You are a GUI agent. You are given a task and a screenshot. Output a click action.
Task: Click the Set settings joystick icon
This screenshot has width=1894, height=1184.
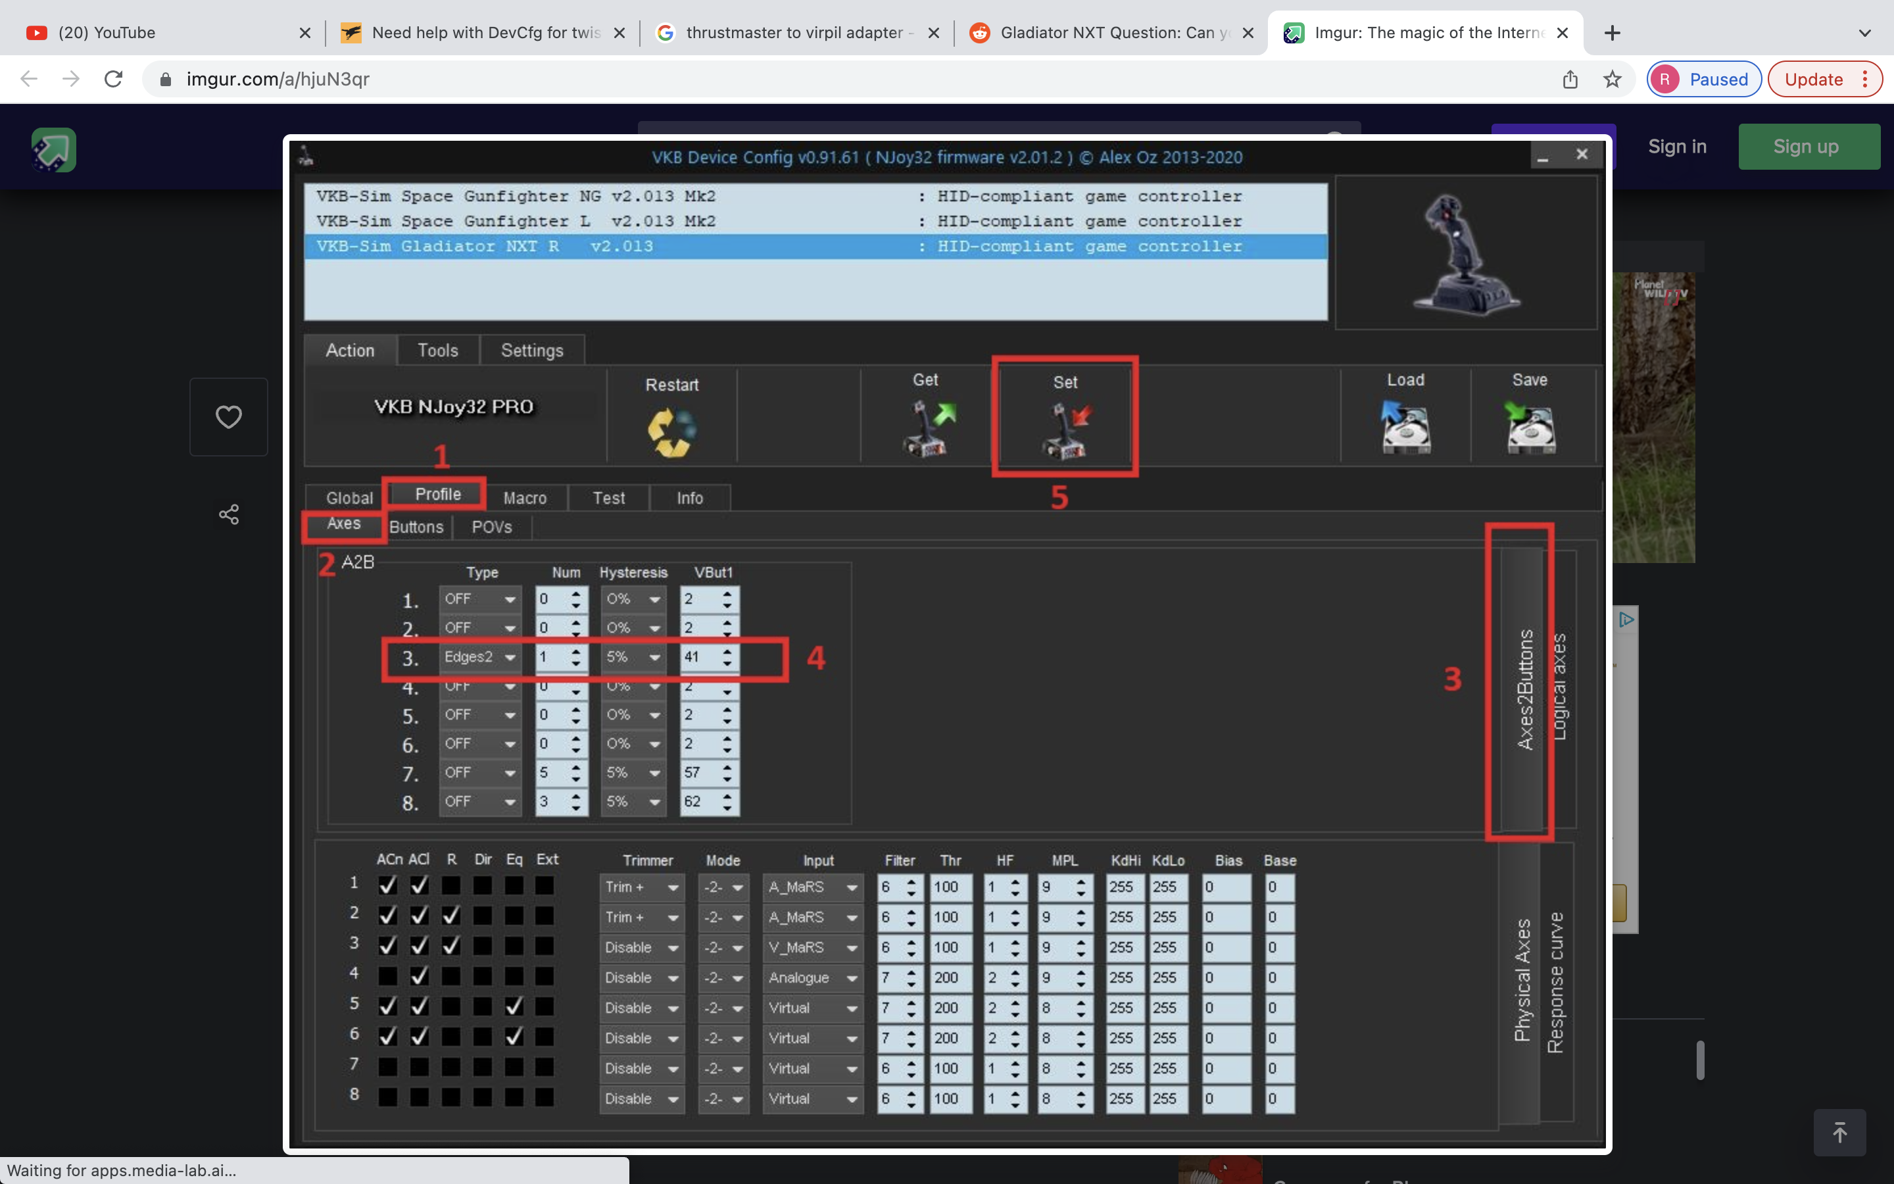(x=1066, y=430)
